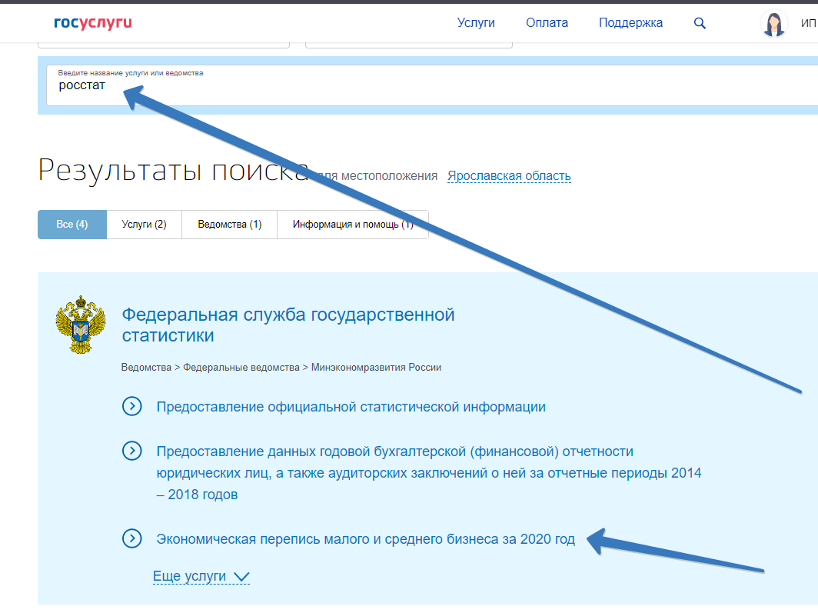Open Федеральная служба государственной статистики link
Viewport: 818px width, 613px height.
coord(288,325)
